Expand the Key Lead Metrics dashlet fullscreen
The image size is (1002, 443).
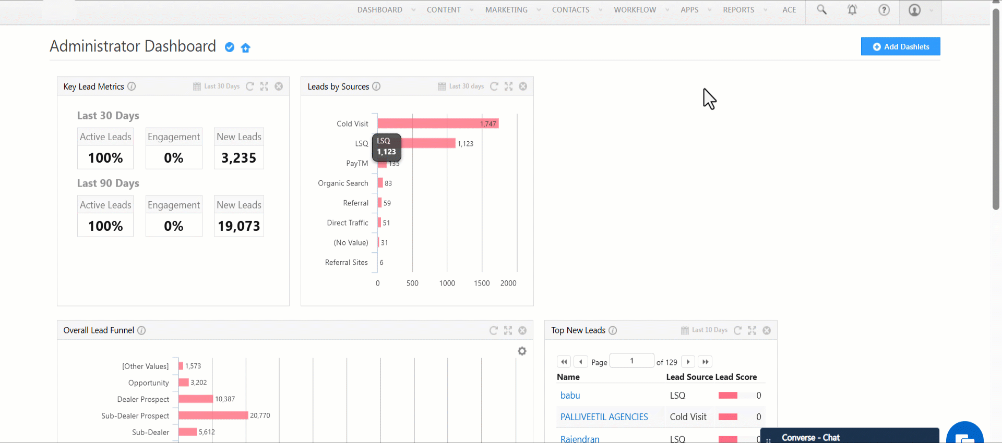(x=265, y=86)
